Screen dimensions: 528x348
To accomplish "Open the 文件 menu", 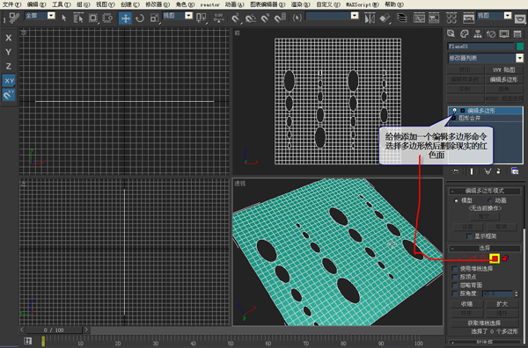I will click(x=11, y=4).
